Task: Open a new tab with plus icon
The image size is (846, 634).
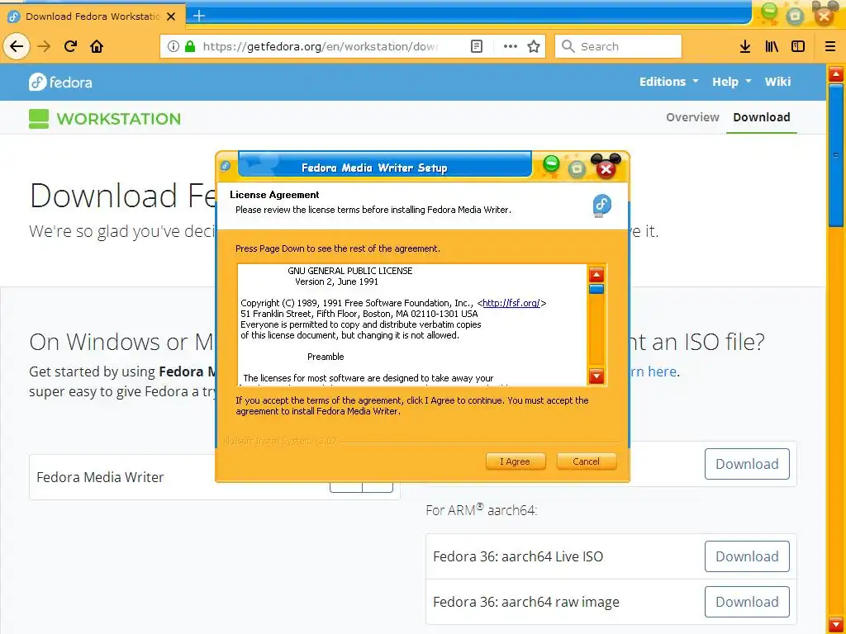Action: [x=199, y=16]
